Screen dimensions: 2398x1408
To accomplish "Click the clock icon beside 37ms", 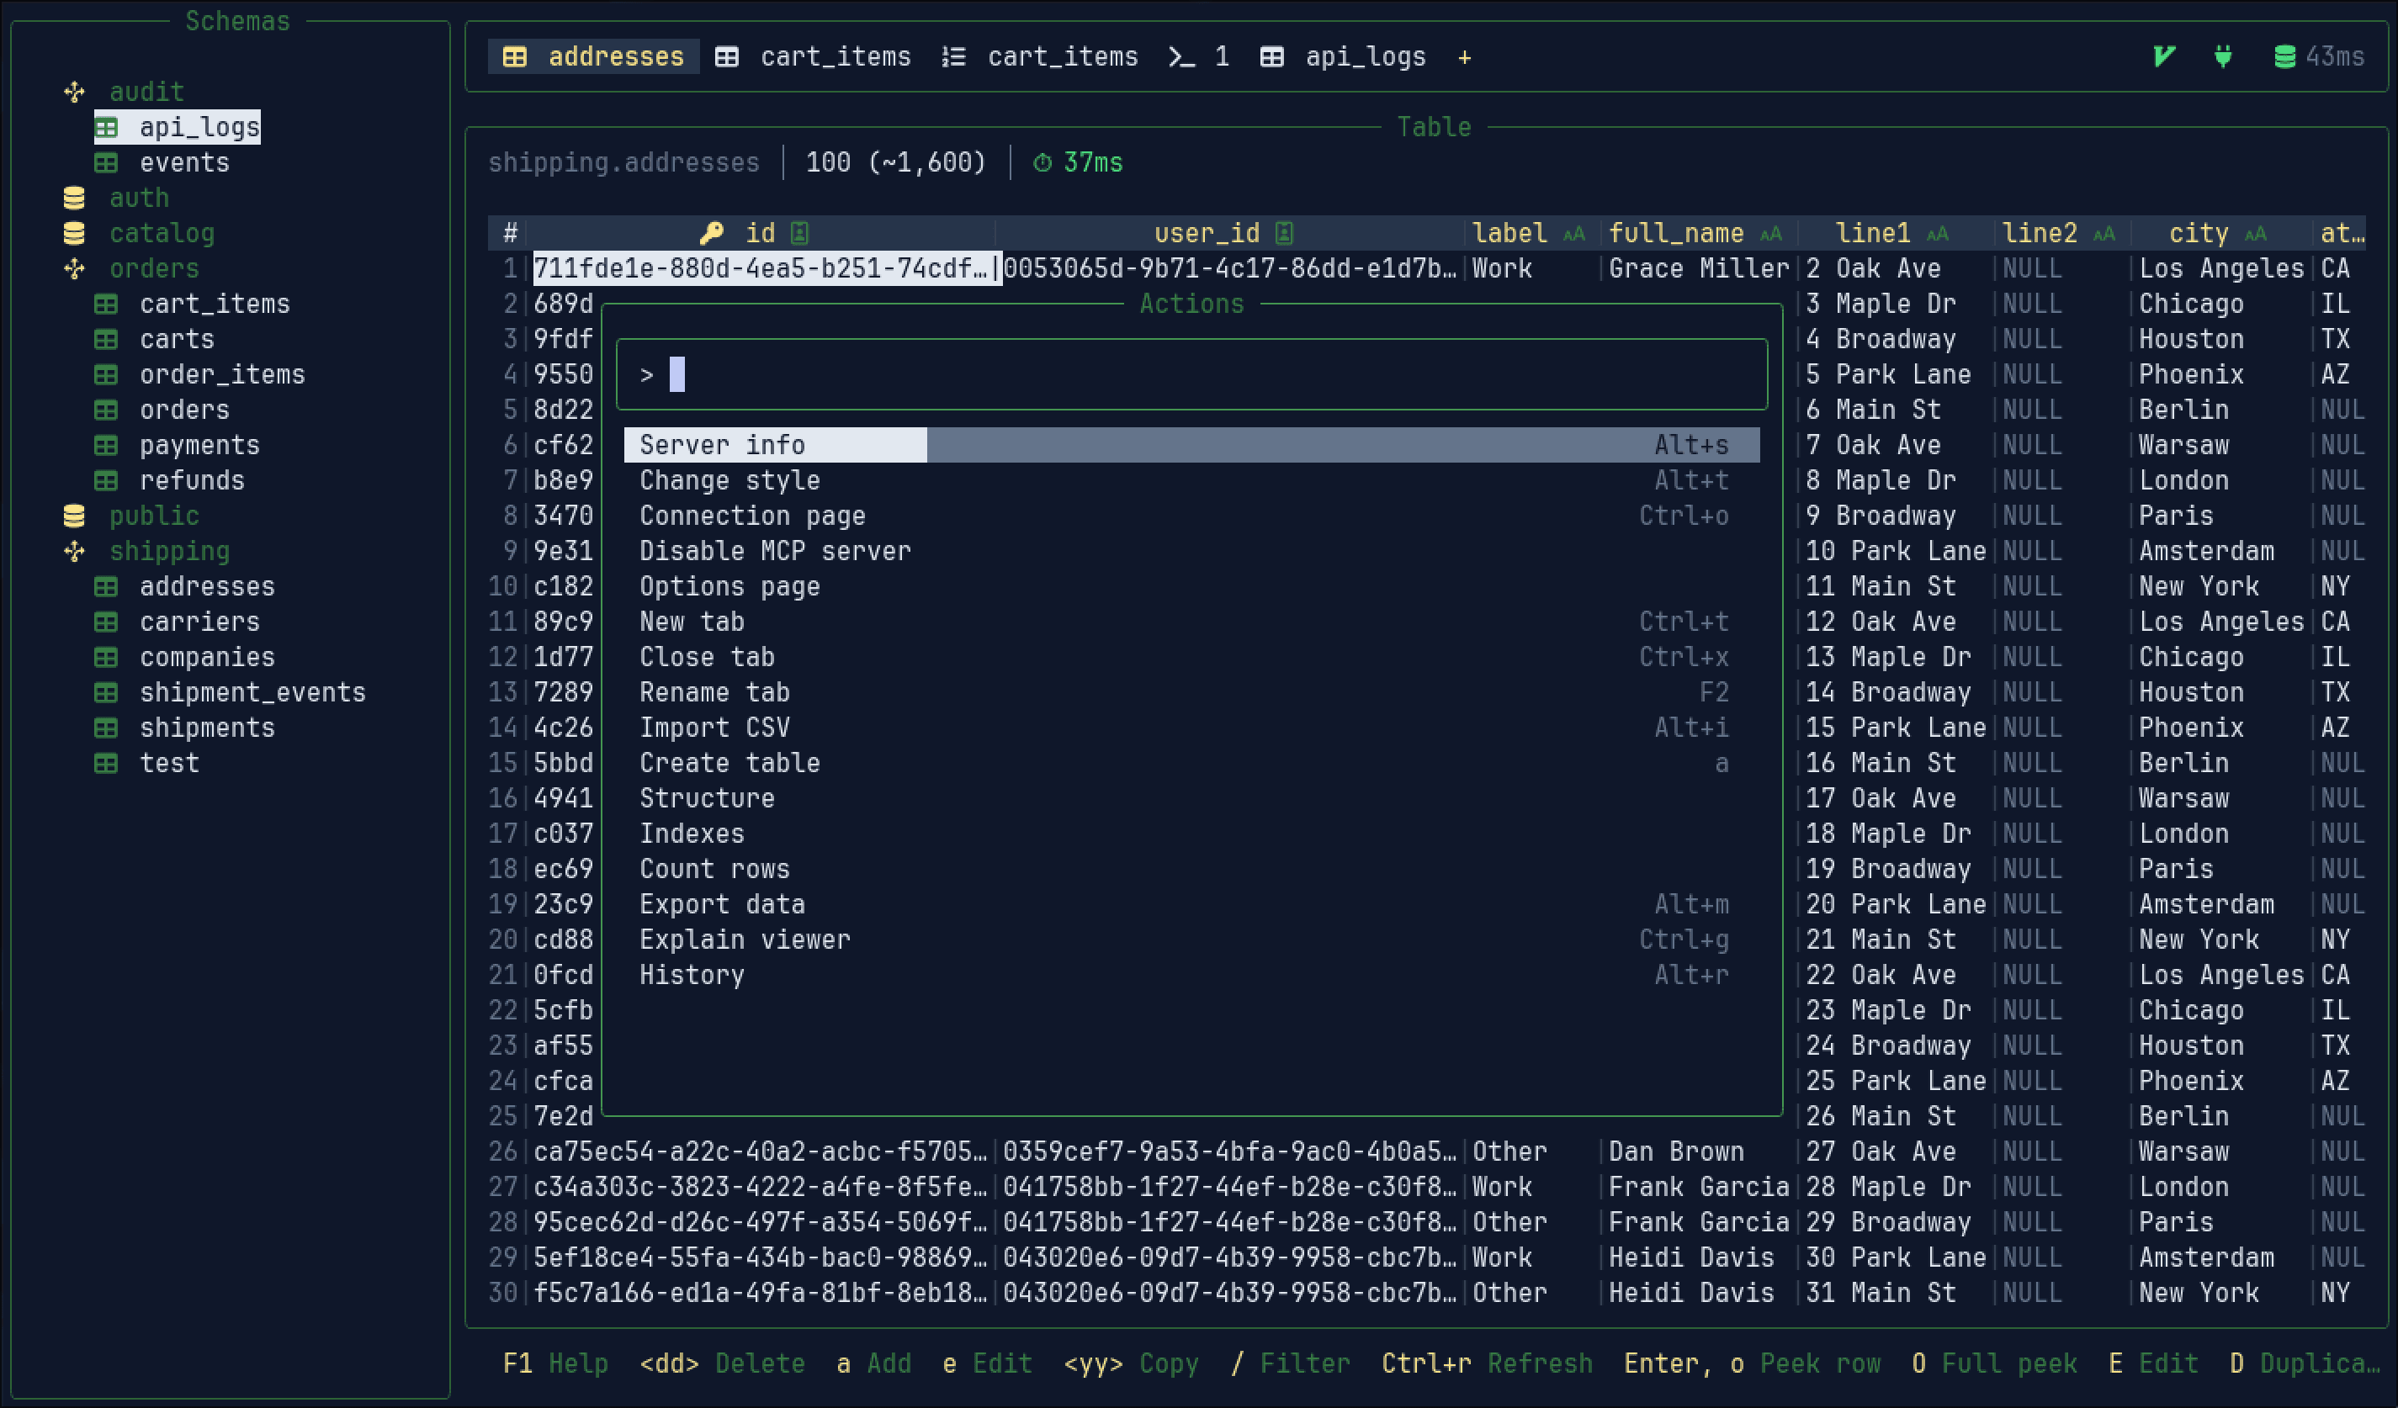I will [1043, 164].
